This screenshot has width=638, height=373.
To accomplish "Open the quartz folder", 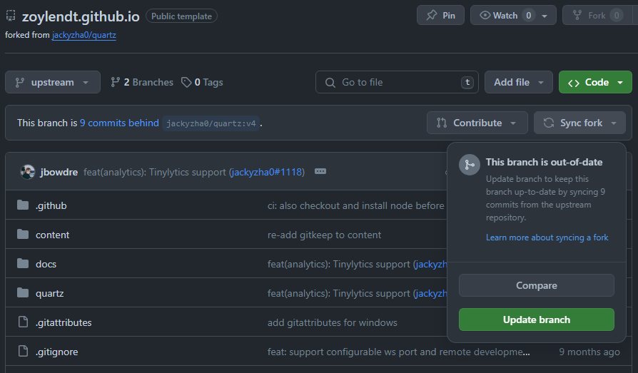I will pos(50,293).
